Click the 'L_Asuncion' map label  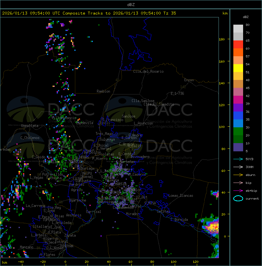click(x=143, y=123)
